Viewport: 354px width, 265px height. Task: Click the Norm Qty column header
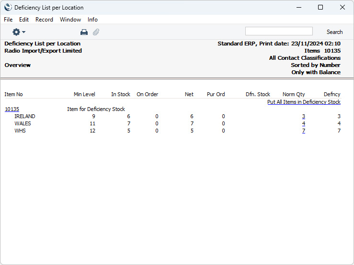pyautogui.click(x=294, y=94)
